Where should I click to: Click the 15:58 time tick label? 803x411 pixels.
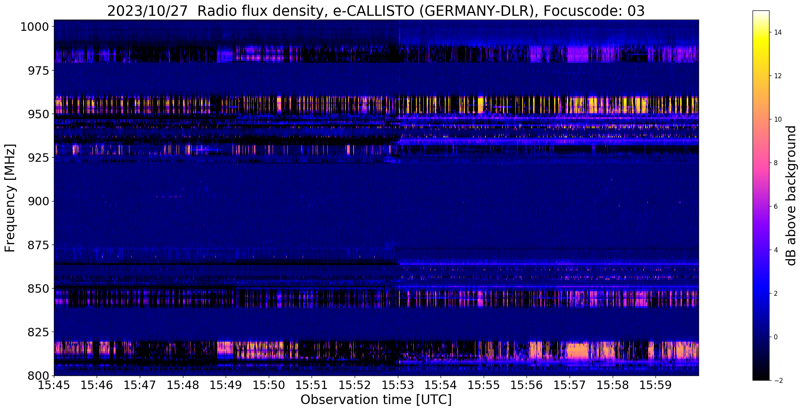(x=613, y=385)
